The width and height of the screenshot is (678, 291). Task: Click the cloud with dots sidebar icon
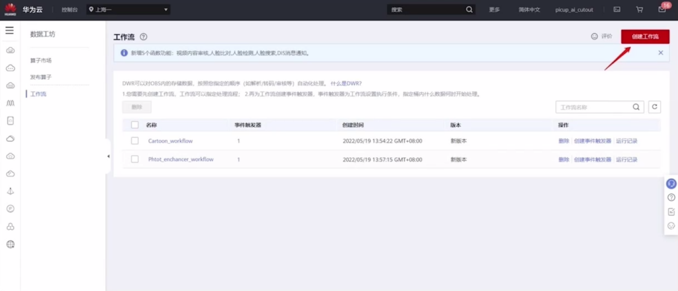(10, 68)
